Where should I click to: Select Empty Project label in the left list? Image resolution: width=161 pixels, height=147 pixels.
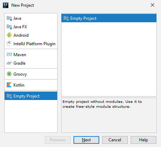pos(26,96)
